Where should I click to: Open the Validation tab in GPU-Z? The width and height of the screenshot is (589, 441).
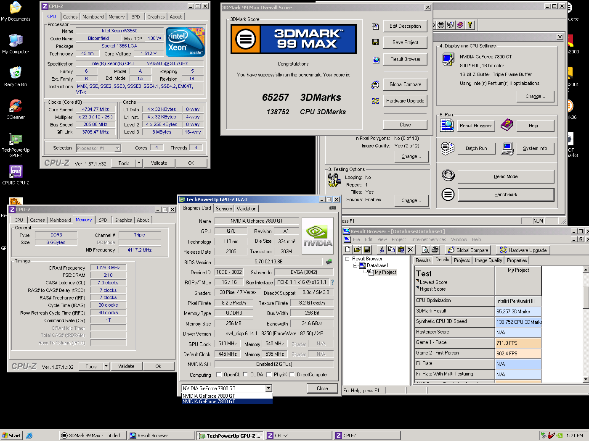(x=247, y=209)
